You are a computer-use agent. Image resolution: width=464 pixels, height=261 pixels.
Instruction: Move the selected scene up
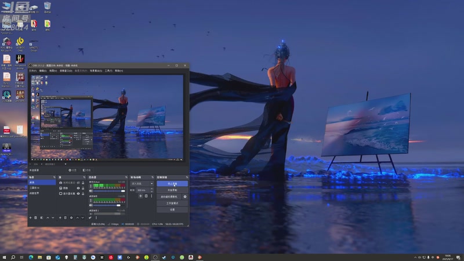pos(48,218)
